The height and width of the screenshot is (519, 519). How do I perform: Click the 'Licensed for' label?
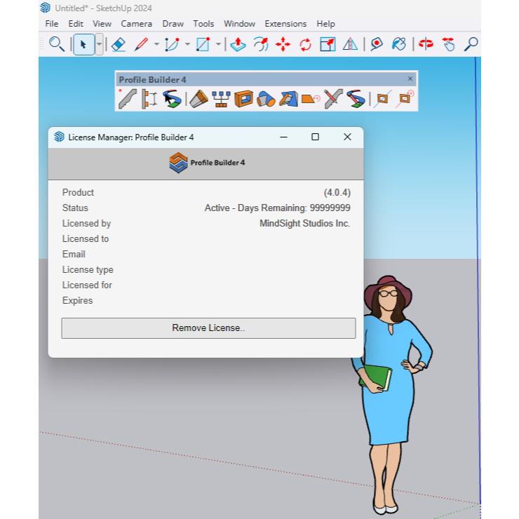point(87,285)
